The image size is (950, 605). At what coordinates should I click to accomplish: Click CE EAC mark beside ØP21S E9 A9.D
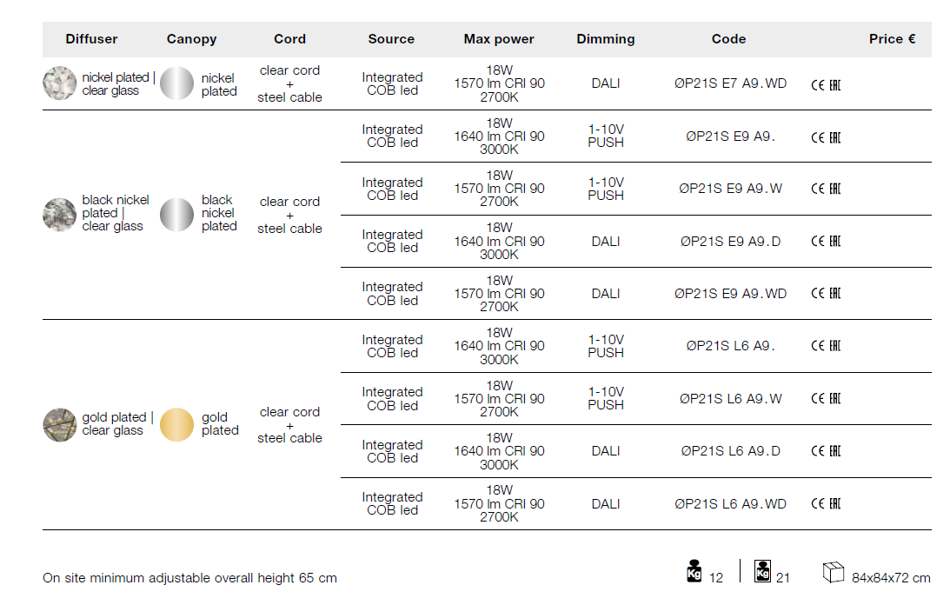click(826, 242)
